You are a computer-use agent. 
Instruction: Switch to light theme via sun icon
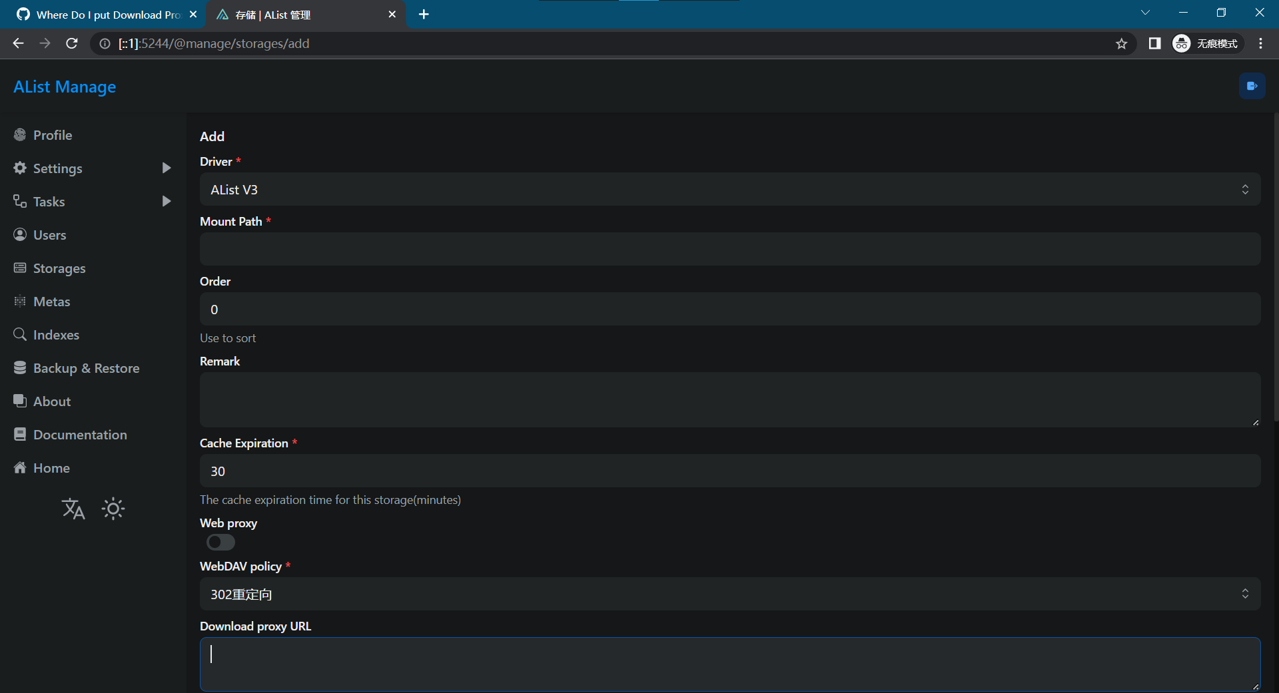click(113, 509)
